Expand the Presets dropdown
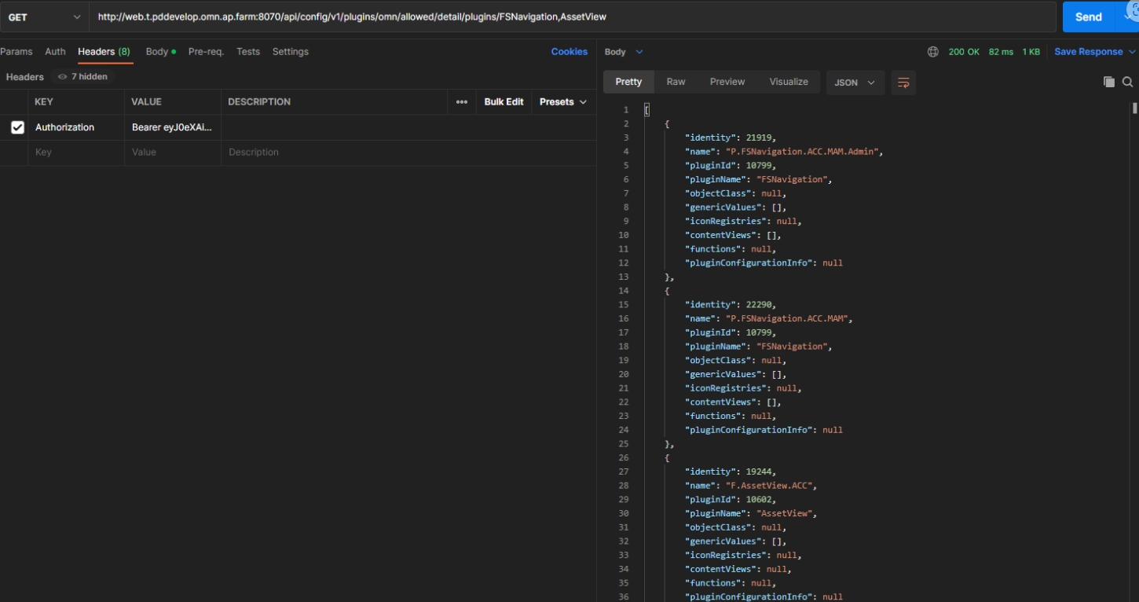Viewport: 1139px width, 602px height. 562,102
